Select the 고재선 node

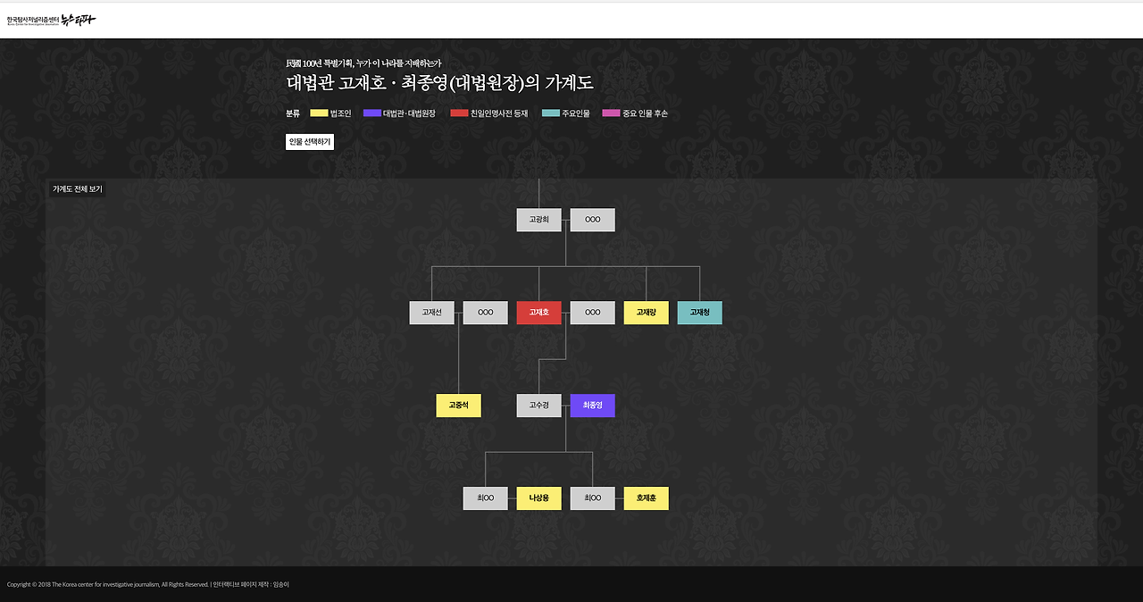click(431, 312)
